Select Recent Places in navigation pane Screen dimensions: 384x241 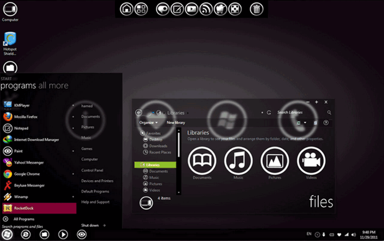[157, 152]
